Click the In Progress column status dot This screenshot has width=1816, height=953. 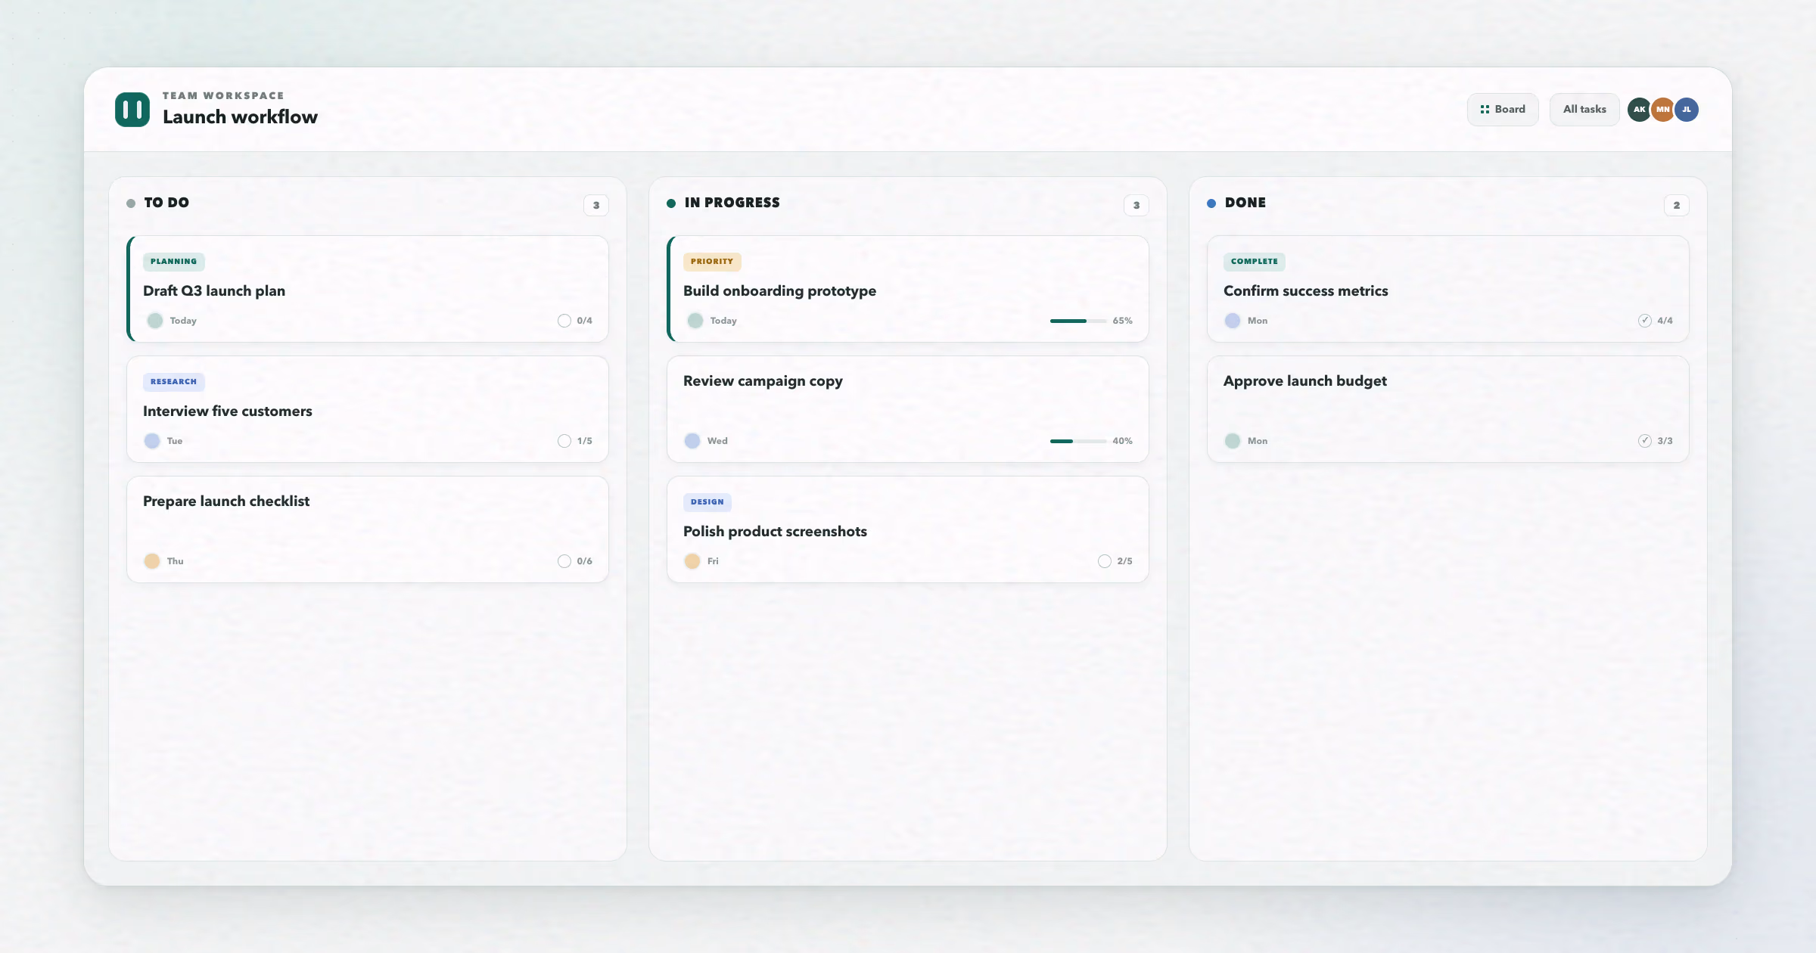671,203
